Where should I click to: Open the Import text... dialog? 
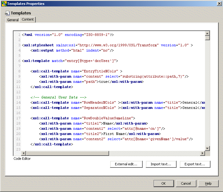click(161, 164)
